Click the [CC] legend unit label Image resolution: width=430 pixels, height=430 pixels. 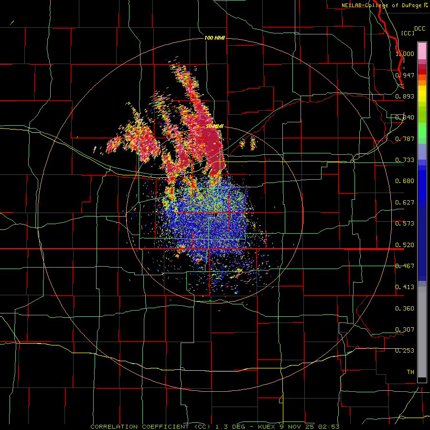point(408,33)
